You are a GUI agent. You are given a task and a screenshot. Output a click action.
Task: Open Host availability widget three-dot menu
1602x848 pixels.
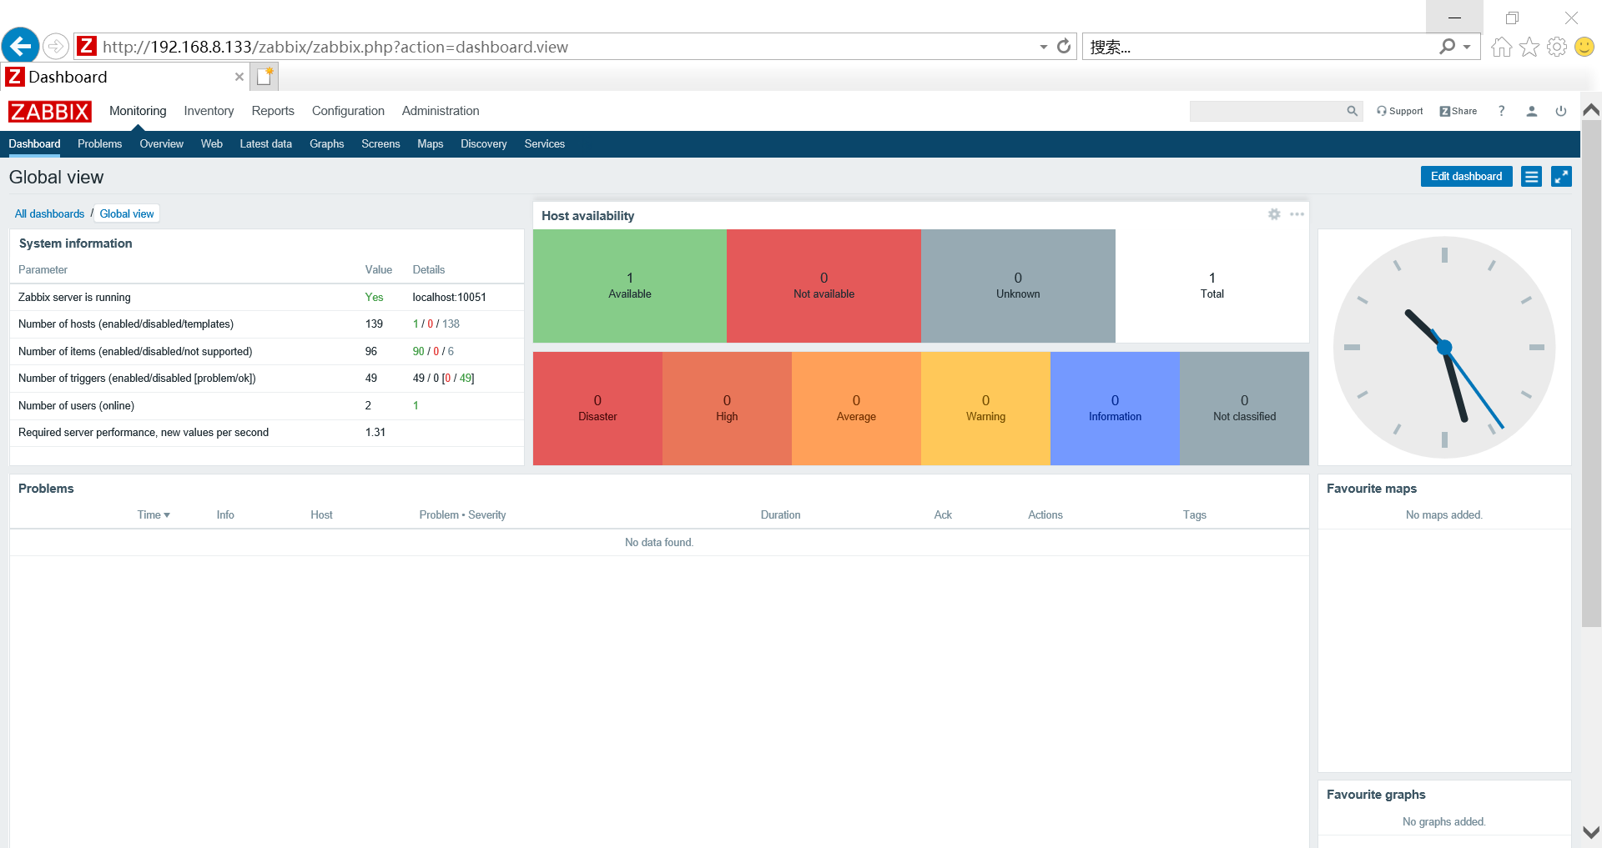tap(1297, 214)
